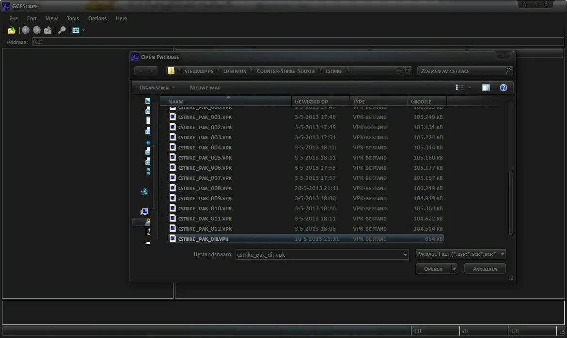Click the search magnifier in Zoeken in cstrike box
567x338 pixels.
point(508,71)
